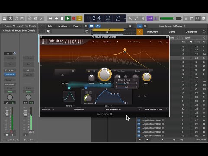Viewport: 208px width, 156px height.
Task: Click the XLFO 1 waveform display
Action: coord(69,97)
